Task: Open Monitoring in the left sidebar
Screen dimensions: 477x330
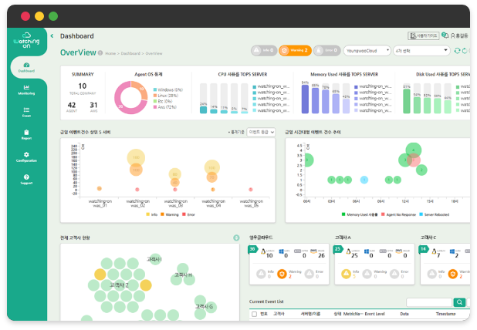Action: pos(26,89)
